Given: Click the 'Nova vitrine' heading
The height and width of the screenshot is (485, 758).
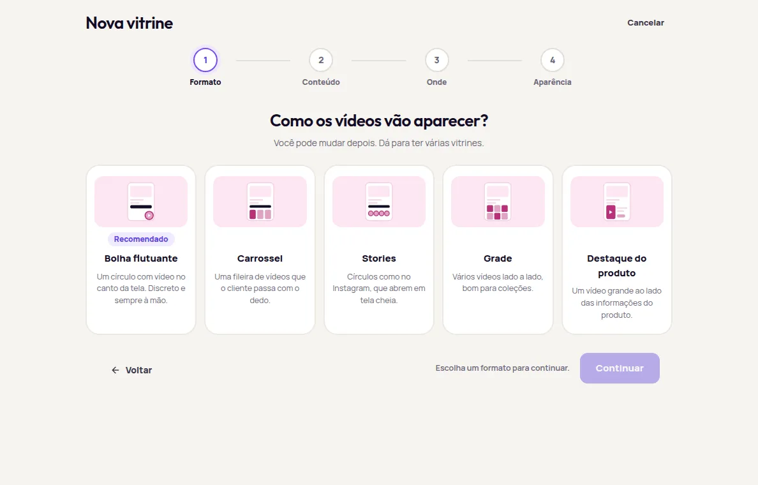Looking at the screenshot, I should [x=129, y=23].
